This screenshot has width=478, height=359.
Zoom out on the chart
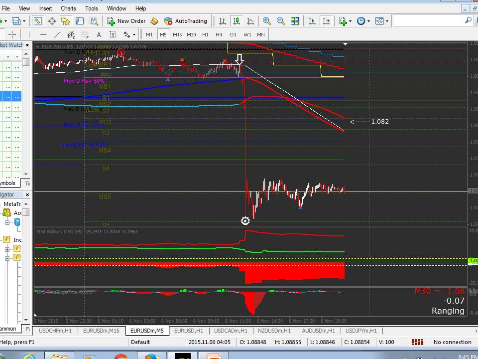tap(281, 21)
